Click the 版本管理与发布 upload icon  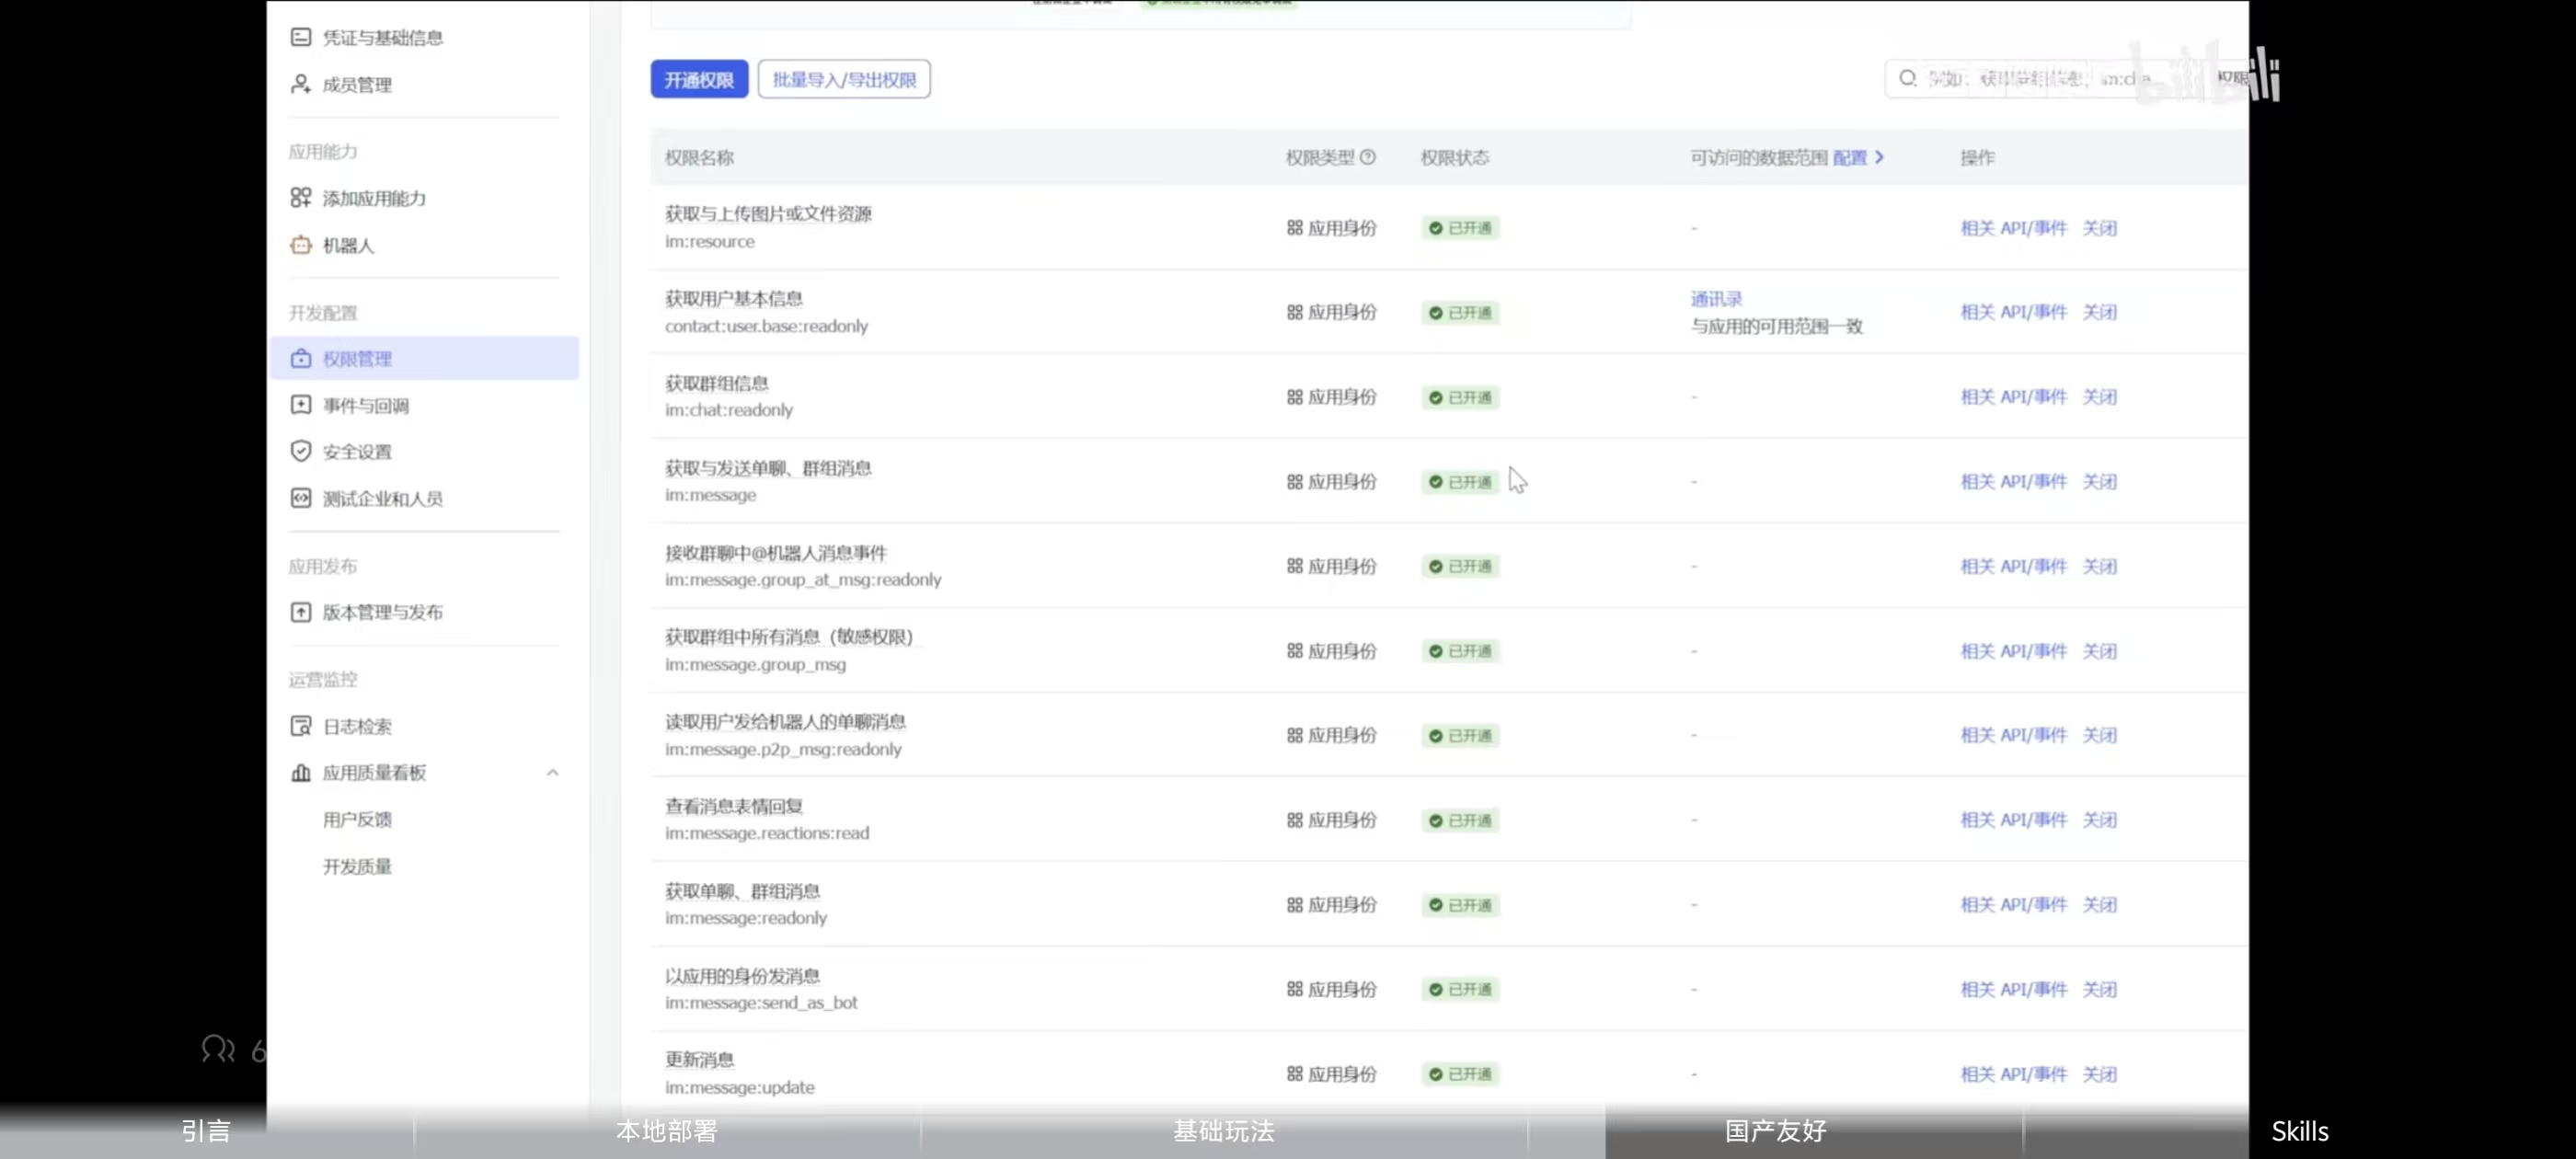pyautogui.click(x=300, y=612)
